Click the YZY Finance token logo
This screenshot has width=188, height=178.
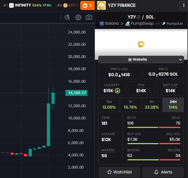tap(101, 5)
